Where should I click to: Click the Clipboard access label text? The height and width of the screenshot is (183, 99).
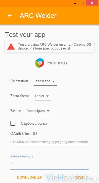point(34,124)
